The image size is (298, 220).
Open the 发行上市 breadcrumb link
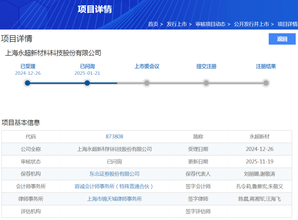pyautogui.click(x=177, y=24)
